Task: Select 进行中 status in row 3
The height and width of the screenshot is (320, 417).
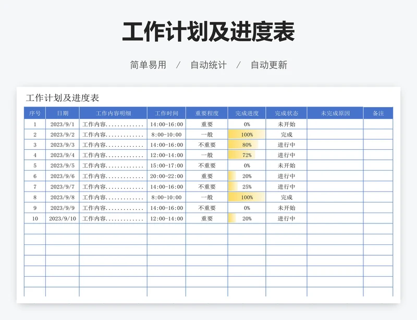Action: tap(286, 145)
